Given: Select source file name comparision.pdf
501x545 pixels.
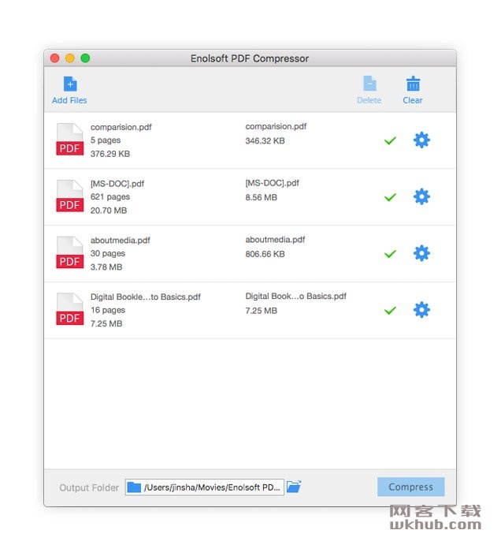Looking at the screenshot, I should pos(121,127).
